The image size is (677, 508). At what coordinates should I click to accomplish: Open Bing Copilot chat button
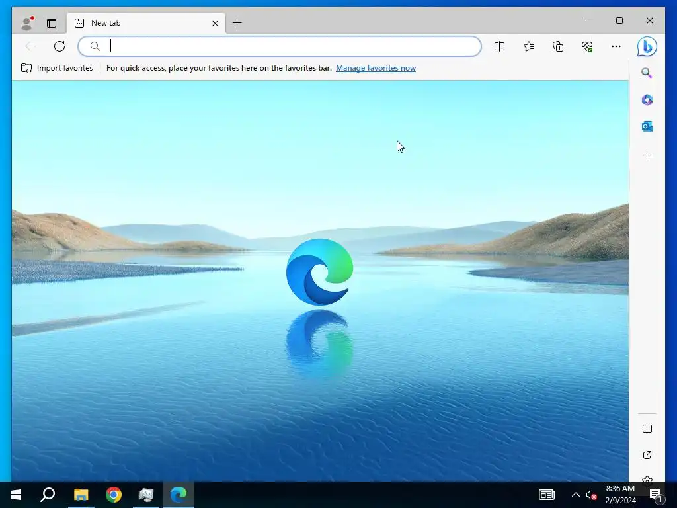[647, 46]
